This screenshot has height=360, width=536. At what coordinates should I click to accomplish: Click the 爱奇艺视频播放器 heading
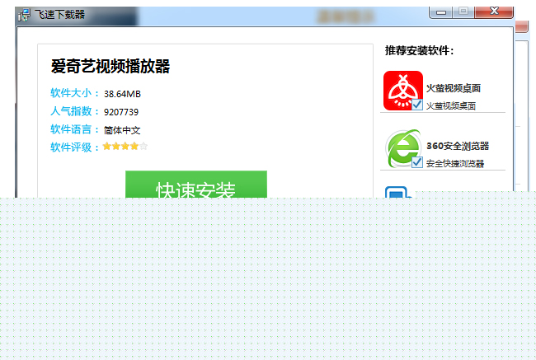[x=110, y=66]
